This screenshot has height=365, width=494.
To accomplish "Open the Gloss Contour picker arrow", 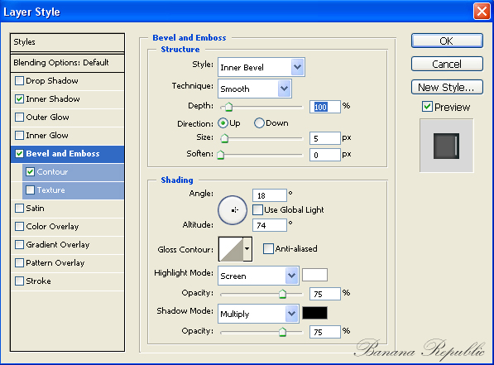I will pos(247,249).
